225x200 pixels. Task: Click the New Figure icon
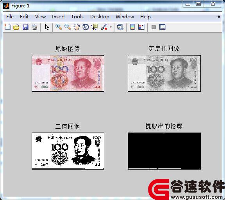click(7, 27)
